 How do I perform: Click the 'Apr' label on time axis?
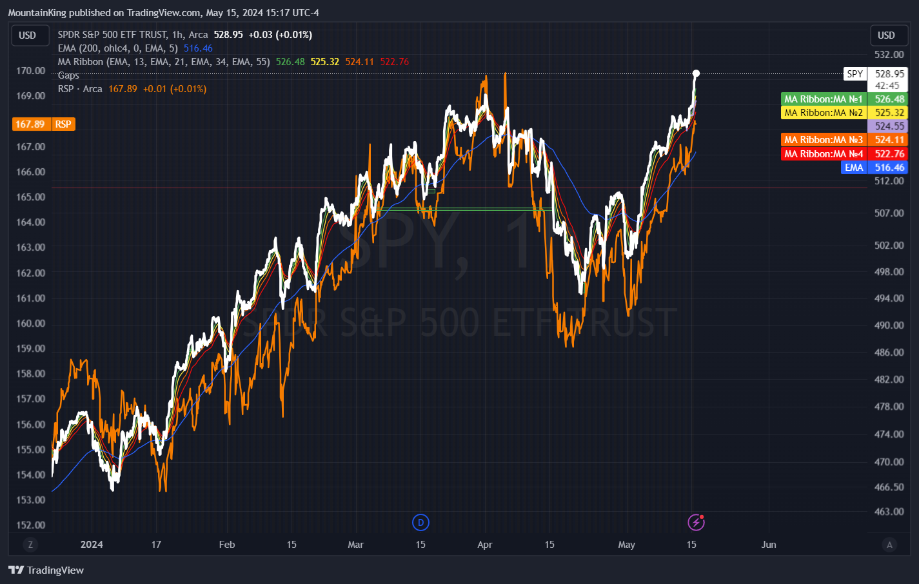(x=485, y=545)
